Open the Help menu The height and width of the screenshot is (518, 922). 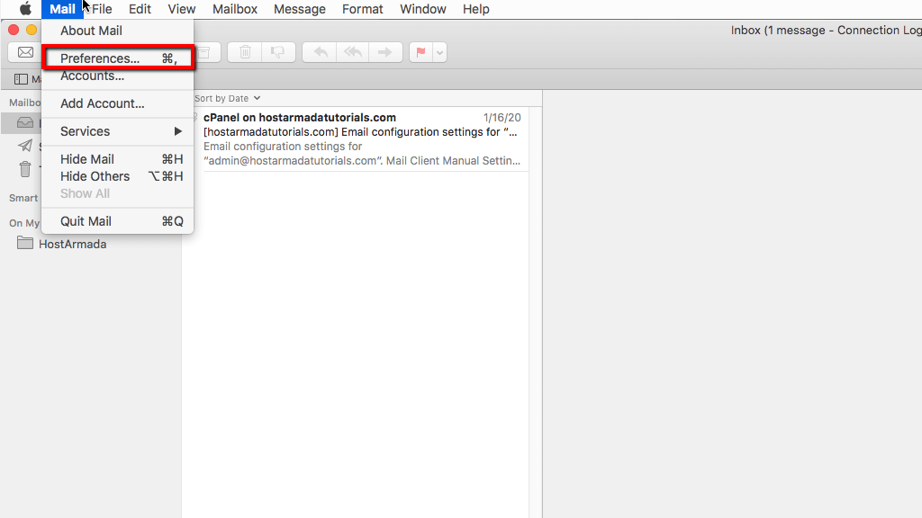pyautogui.click(x=476, y=9)
